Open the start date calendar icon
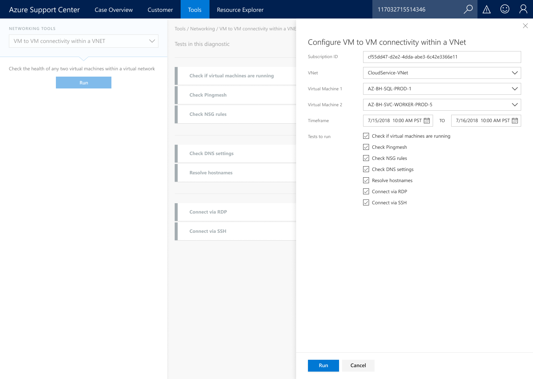 point(427,121)
